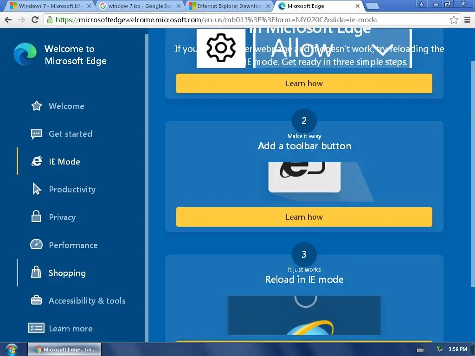Image resolution: width=475 pixels, height=356 pixels.
Task: Close the Windows 7 - Microsoft Lifecycle tab
Action: [x=89, y=6]
